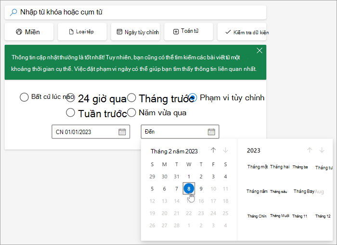Select day 8 in the calendar
The image size is (337, 245).
(189, 189)
